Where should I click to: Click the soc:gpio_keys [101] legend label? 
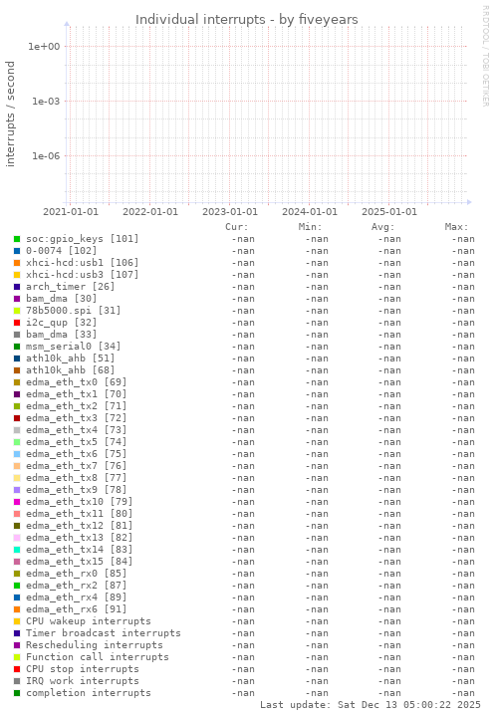coord(82,239)
